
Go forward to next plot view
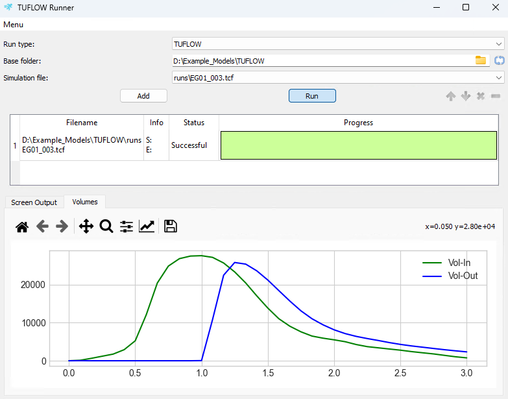[x=62, y=226]
